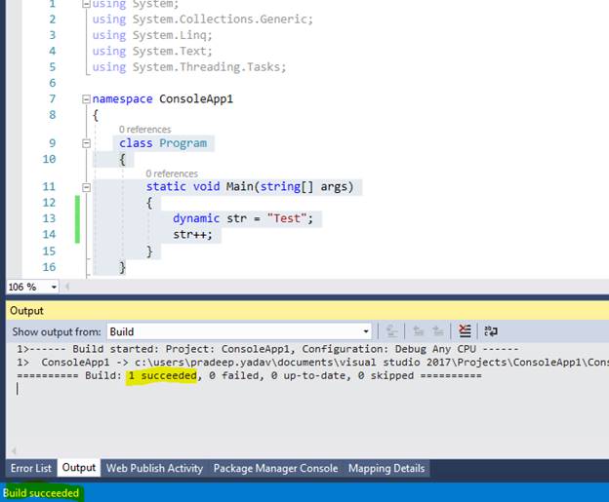This screenshot has height=502, width=609.
Task: Click the "Test" string literal
Action: point(287,218)
